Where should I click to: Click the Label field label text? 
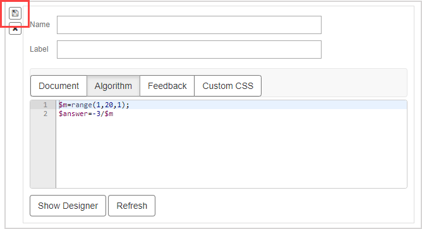point(39,49)
